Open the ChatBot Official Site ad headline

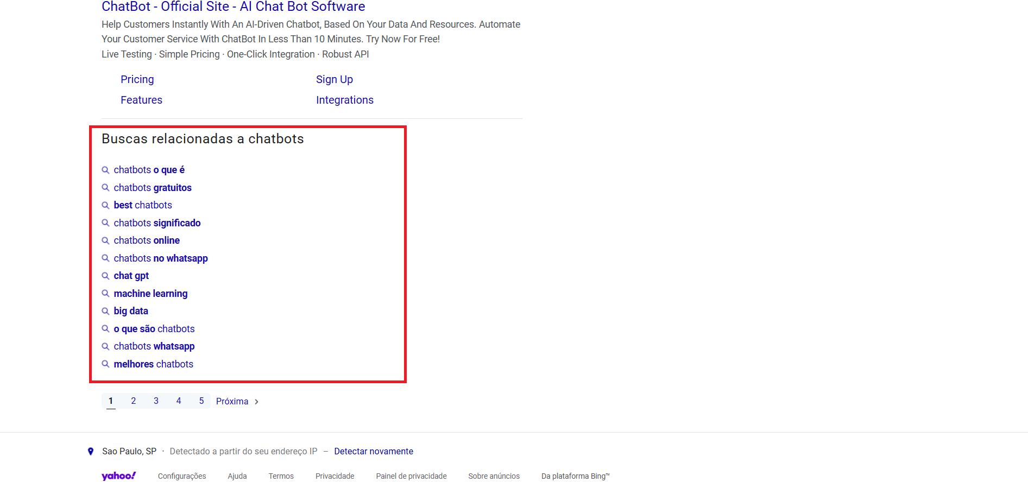[x=233, y=7]
